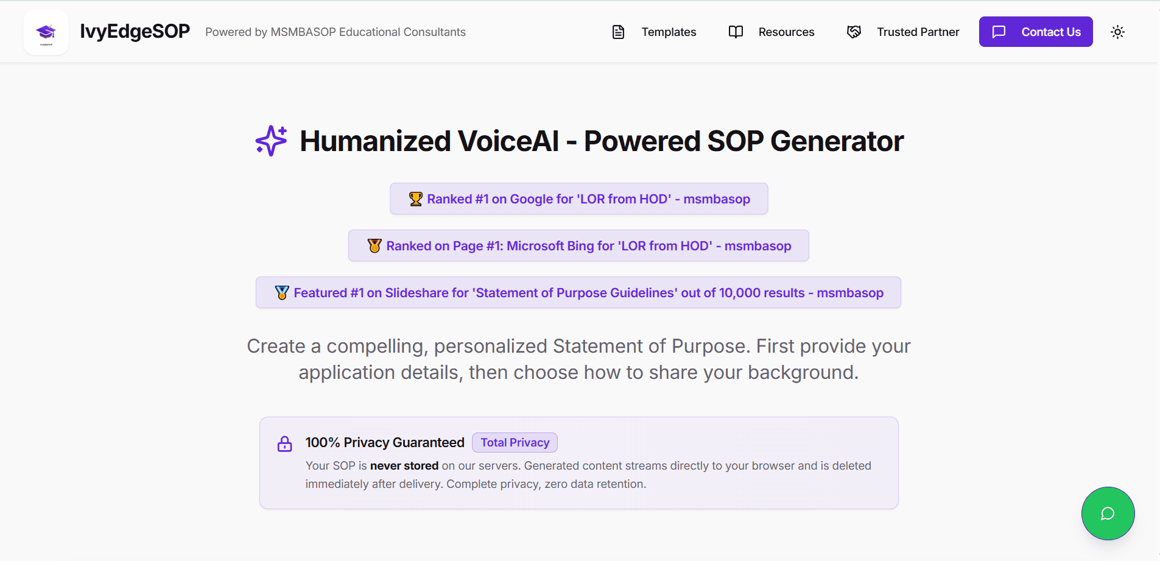This screenshot has width=1160, height=561.
Task: Click the Contact Us button
Action: tap(1035, 32)
